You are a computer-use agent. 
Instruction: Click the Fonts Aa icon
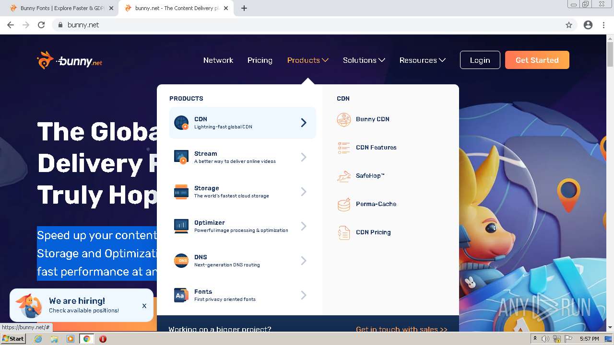click(x=181, y=295)
